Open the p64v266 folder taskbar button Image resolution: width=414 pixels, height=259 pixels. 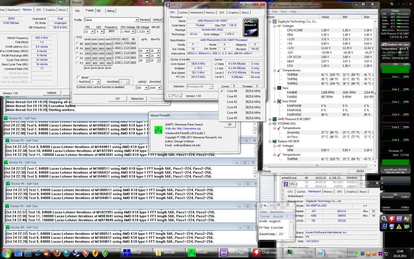coord(169,253)
